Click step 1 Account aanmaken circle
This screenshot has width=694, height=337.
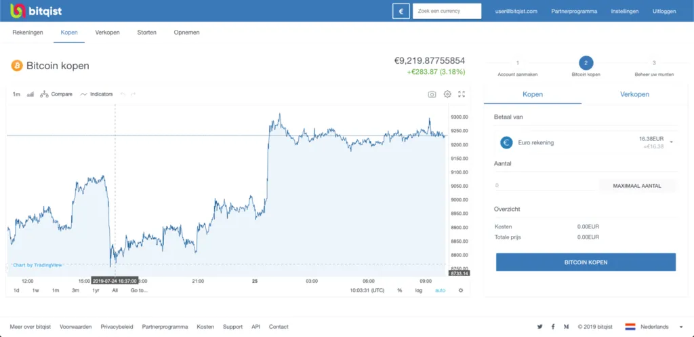(517, 63)
